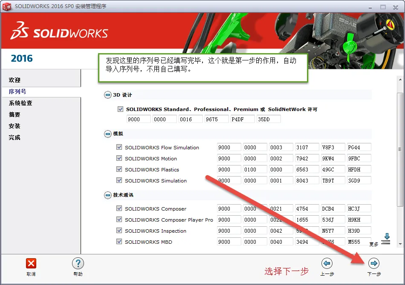The image size is (405, 285).
Task: Click the SOLIDWORKS Motion label
Action: (151, 159)
